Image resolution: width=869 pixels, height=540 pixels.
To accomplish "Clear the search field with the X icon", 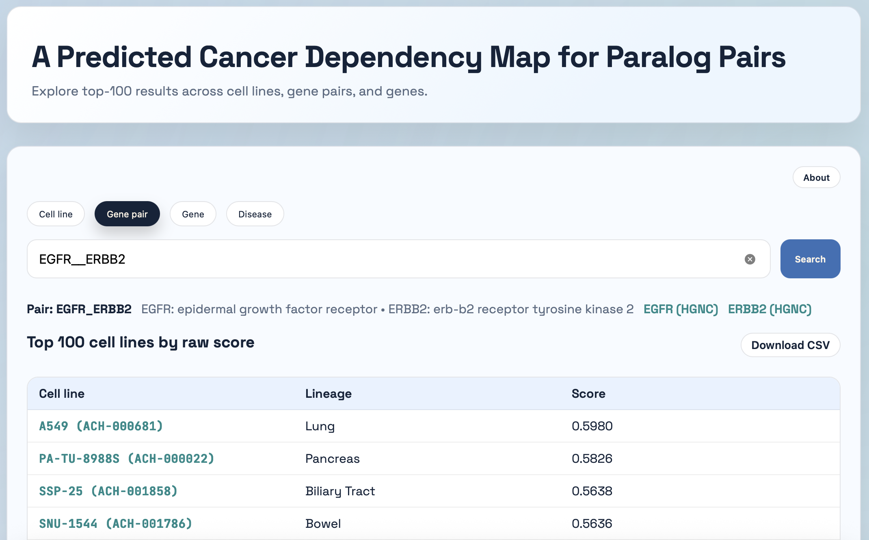I will tap(750, 259).
